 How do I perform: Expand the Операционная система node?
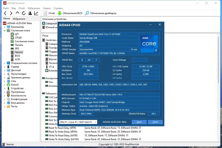pyautogui.click(x=4, y=63)
